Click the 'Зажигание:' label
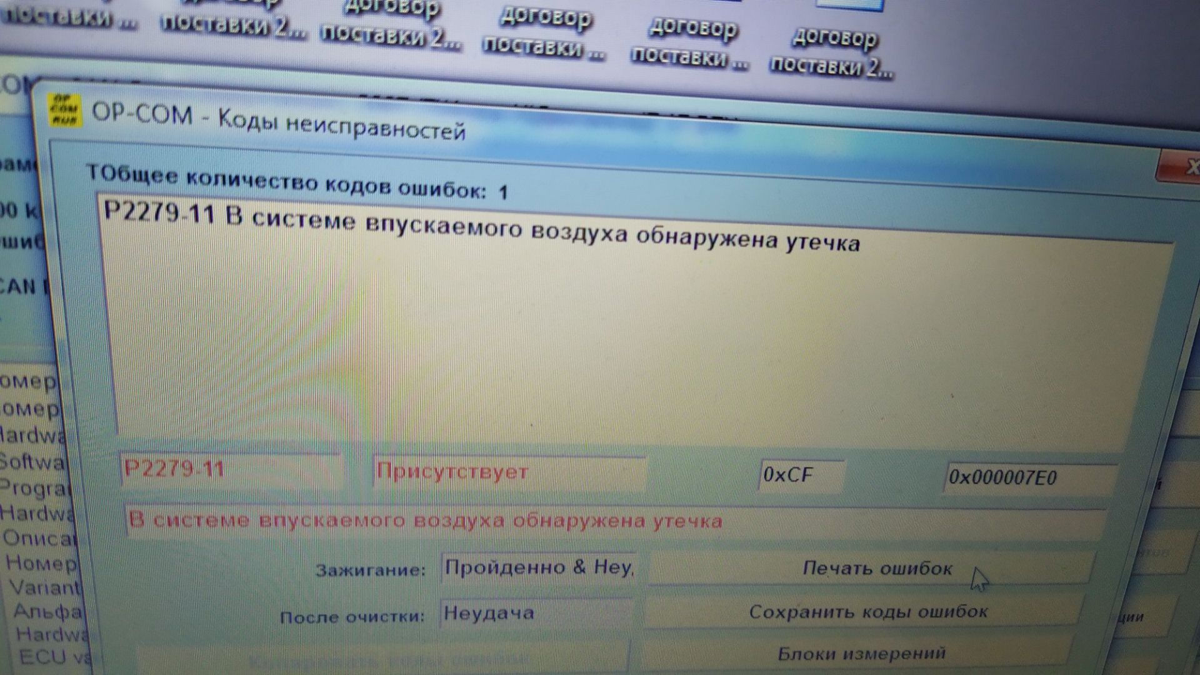The width and height of the screenshot is (1200, 675). pyautogui.click(x=370, y=570)
